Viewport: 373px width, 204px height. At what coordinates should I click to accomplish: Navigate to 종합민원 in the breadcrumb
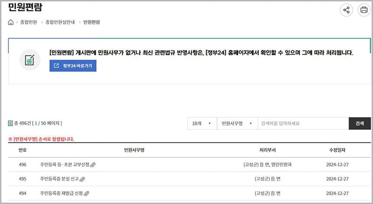click(28, 22)
